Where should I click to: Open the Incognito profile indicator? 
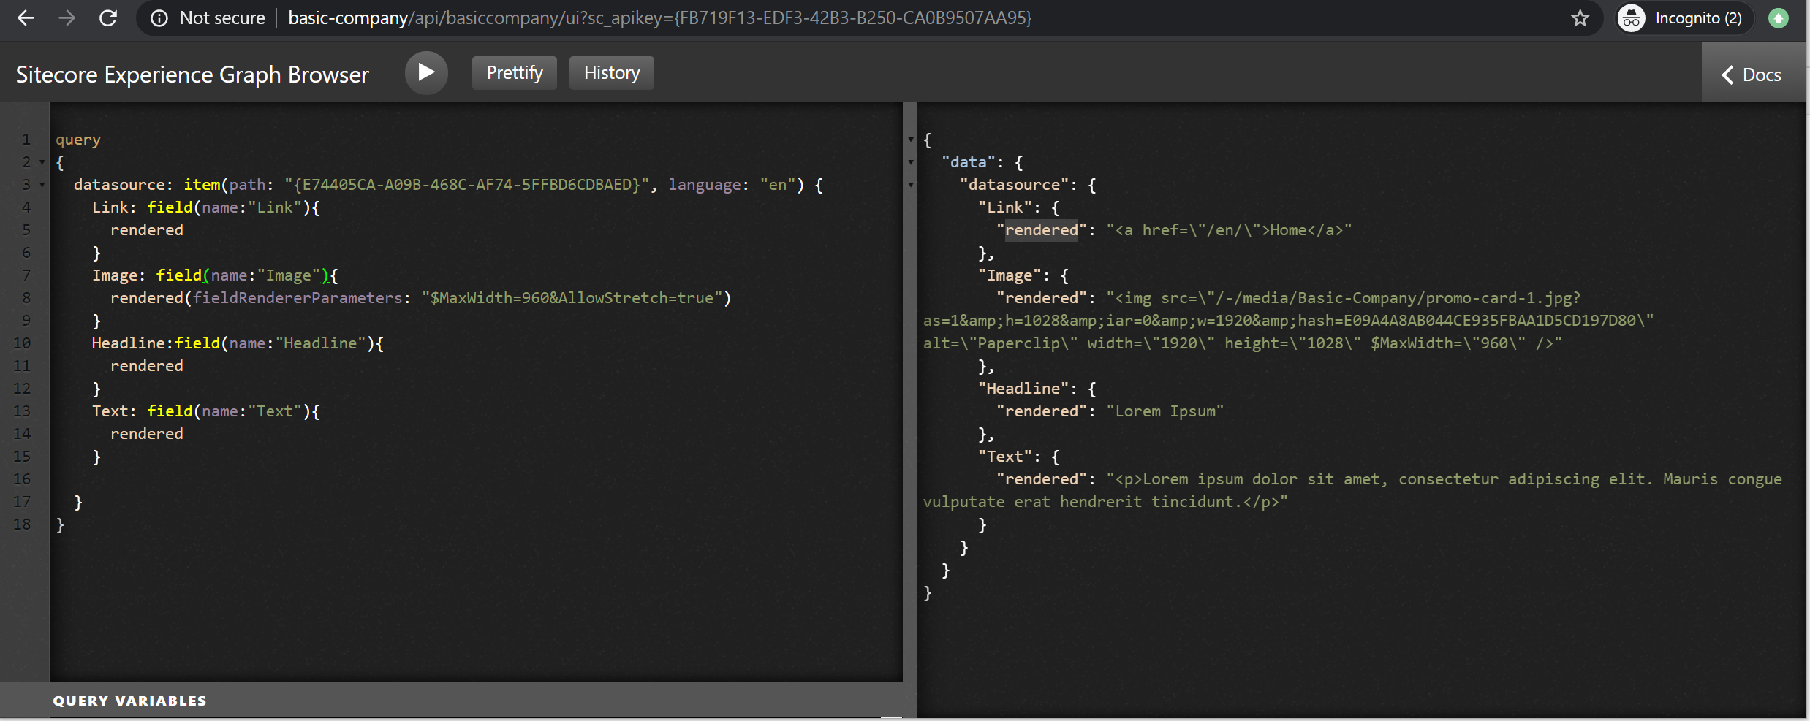point(1681,18)
